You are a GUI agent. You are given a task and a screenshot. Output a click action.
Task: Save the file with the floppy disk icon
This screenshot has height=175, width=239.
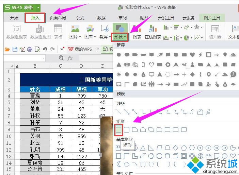15,49
